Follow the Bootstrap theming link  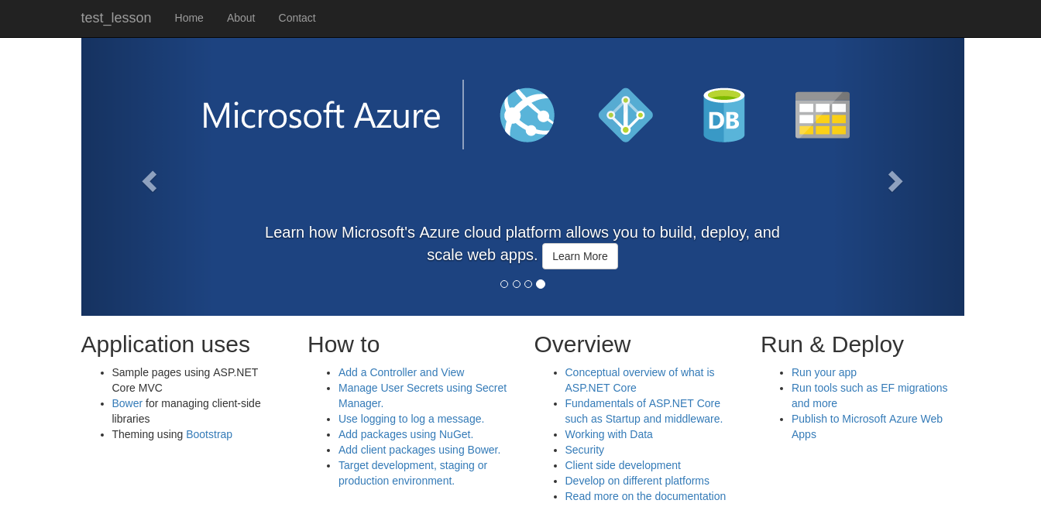(209, 434)
